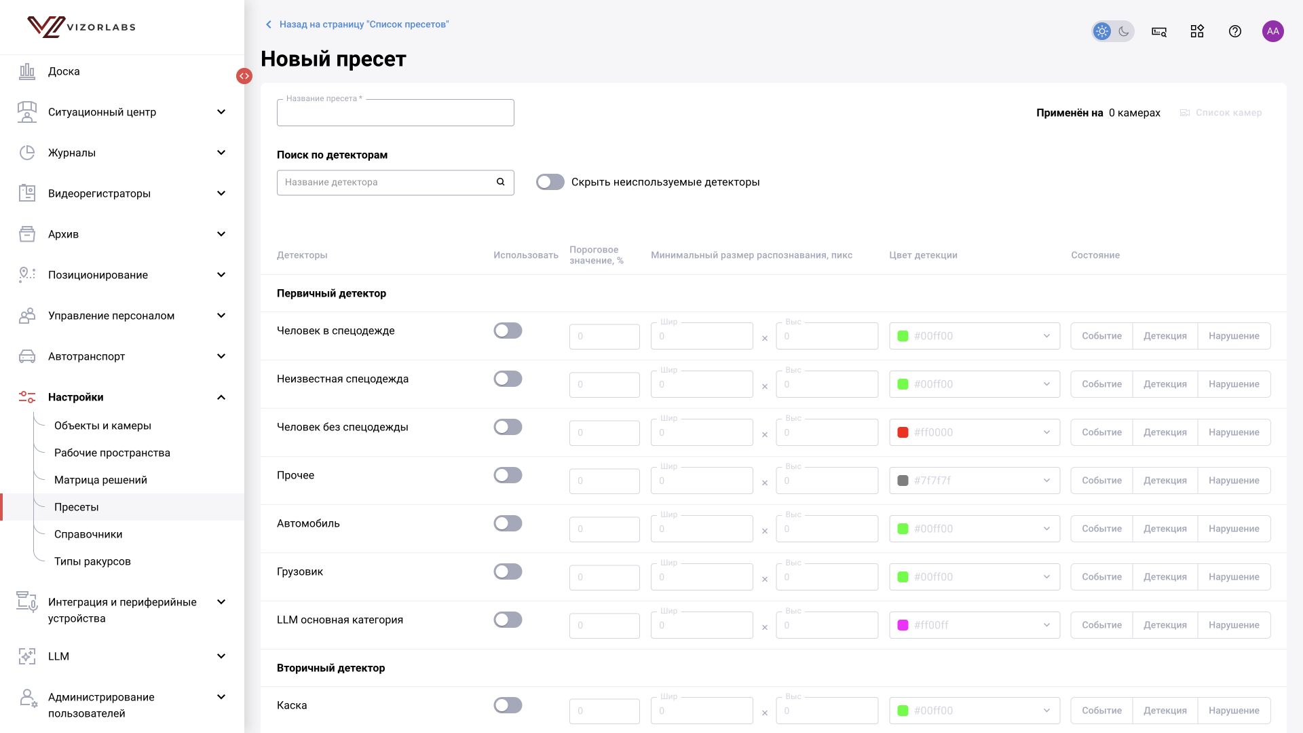This screenshot has width=1303, height=733.
Task: Switch to dark theme moon icon
Action: (x=1124, y=31)
